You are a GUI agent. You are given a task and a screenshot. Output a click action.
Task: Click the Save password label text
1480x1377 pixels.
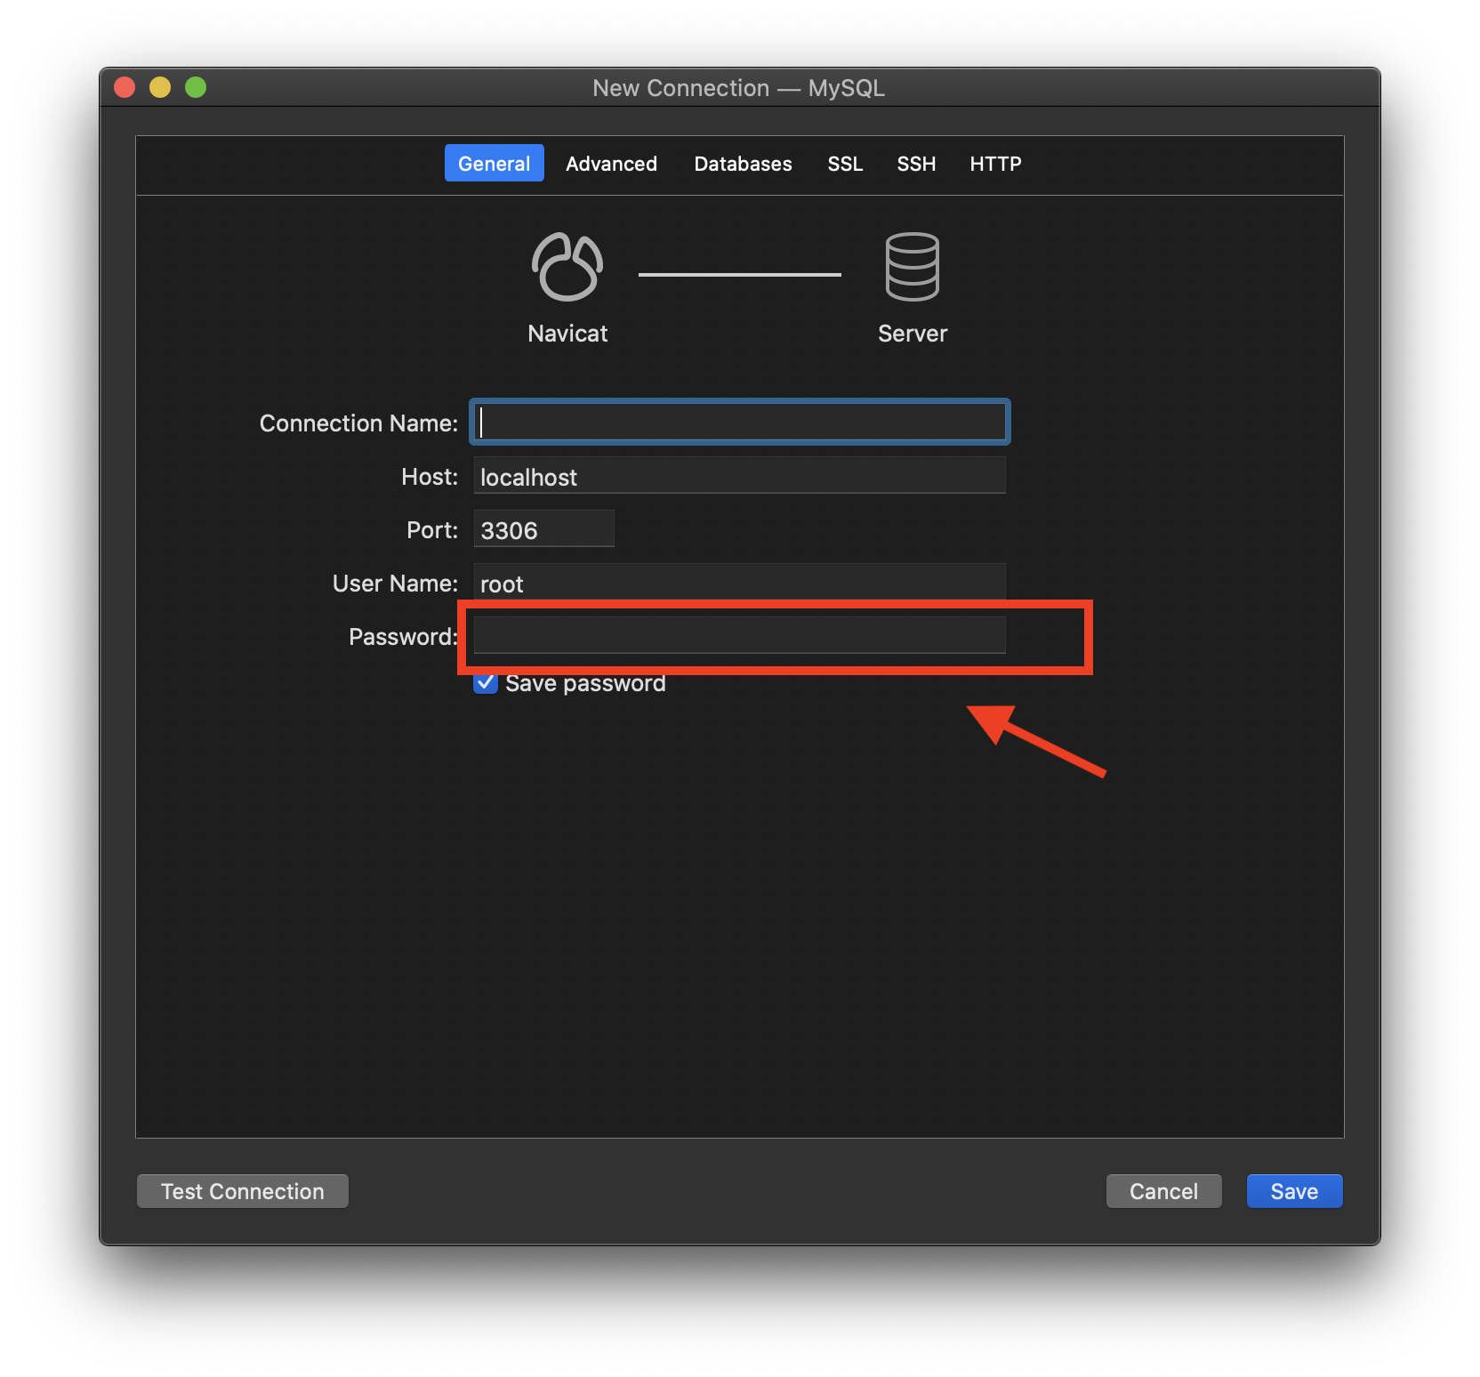pos(585,683)
